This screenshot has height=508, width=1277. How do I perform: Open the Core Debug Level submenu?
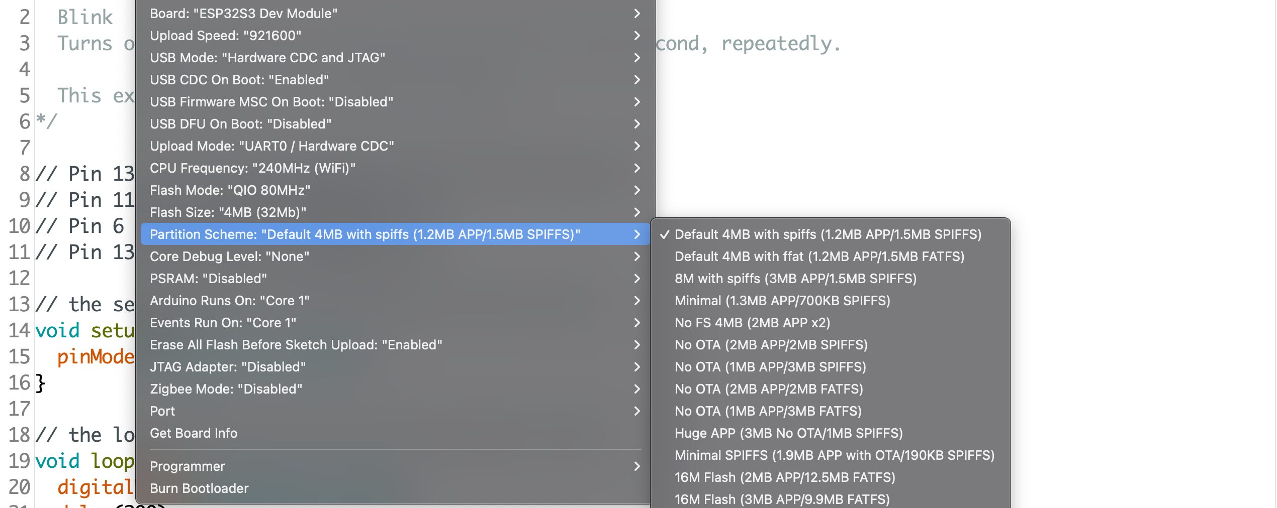point(229,257)
